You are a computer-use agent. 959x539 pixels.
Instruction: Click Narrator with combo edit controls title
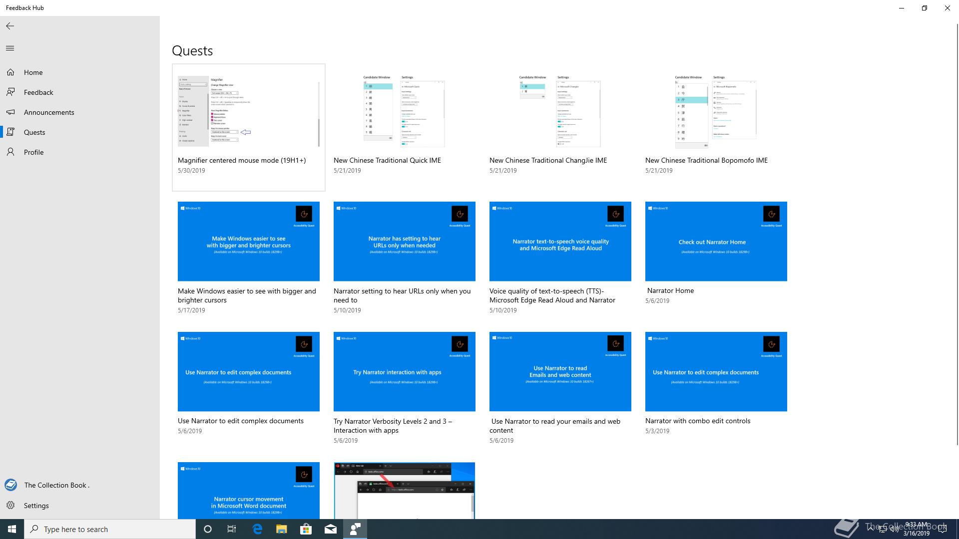(x=697, y=421)
